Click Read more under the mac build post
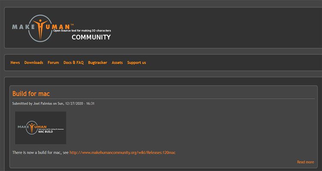 [305, 162]
